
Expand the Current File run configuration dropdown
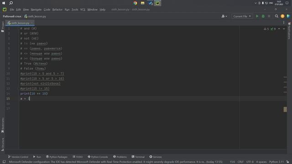click(x=242, y=16)
